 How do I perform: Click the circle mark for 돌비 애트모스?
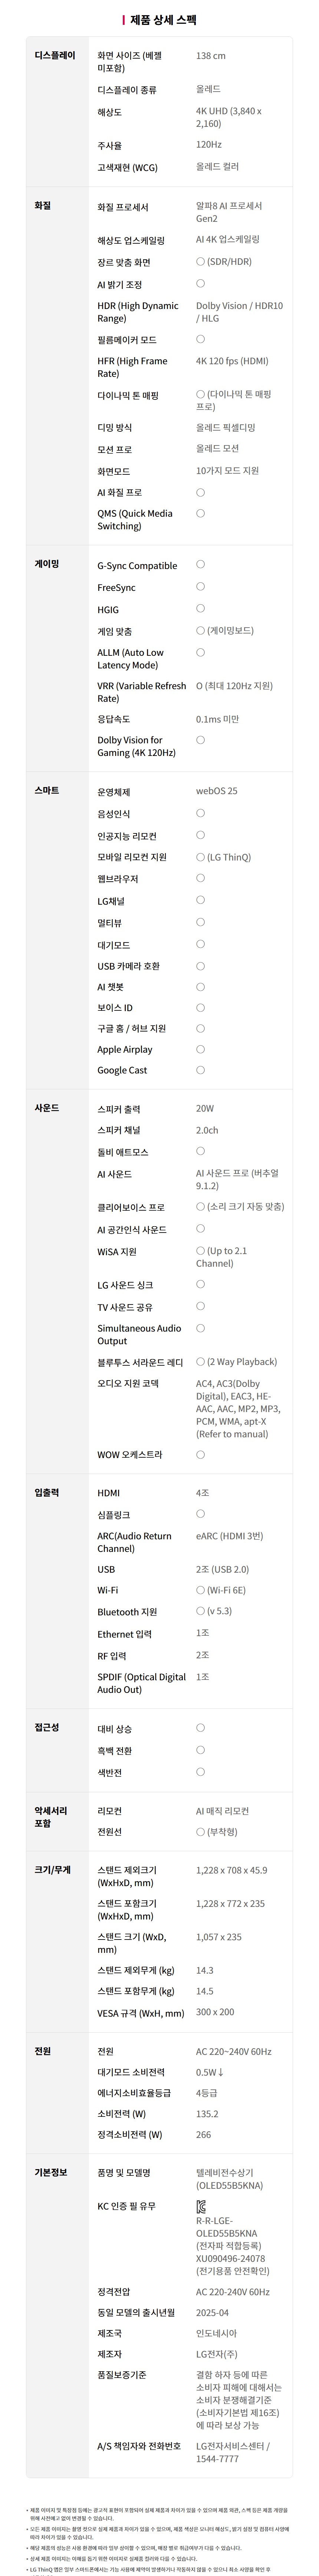[x=200, y=1151]
